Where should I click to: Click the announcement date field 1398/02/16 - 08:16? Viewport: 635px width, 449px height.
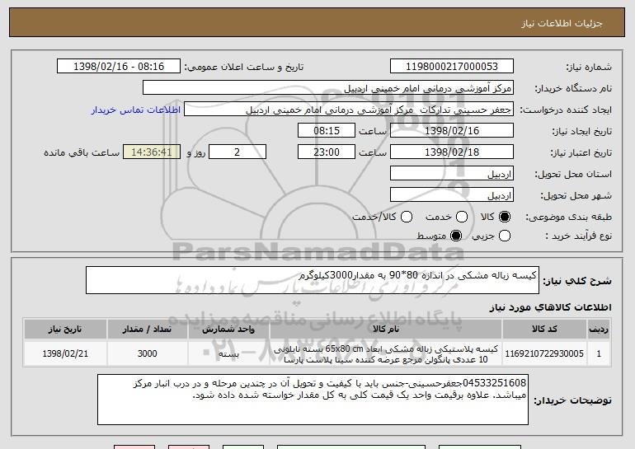pos(119,67)
